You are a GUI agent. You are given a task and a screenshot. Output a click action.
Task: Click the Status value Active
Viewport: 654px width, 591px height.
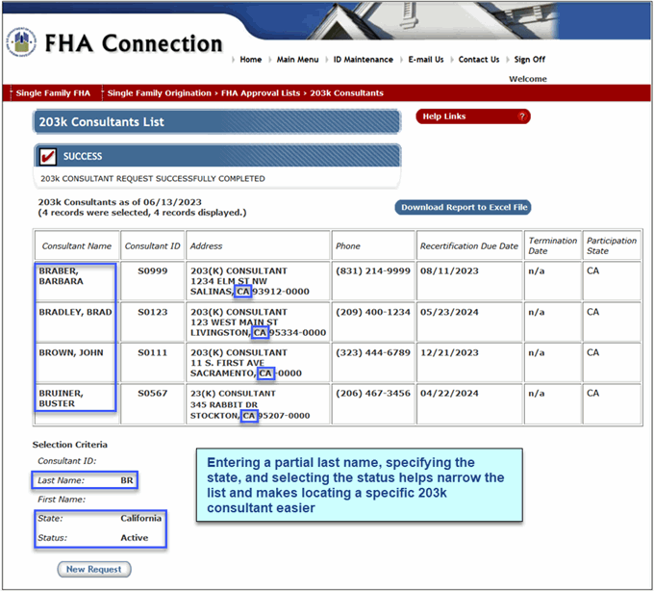pos(135,537)
